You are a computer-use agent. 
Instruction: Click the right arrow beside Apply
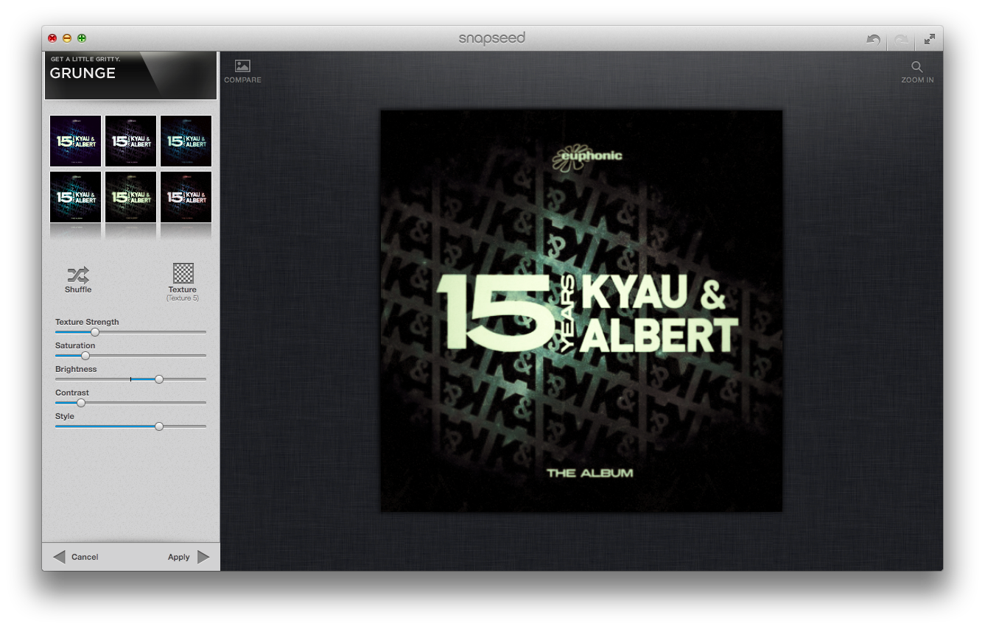click(x=203, y=557)
